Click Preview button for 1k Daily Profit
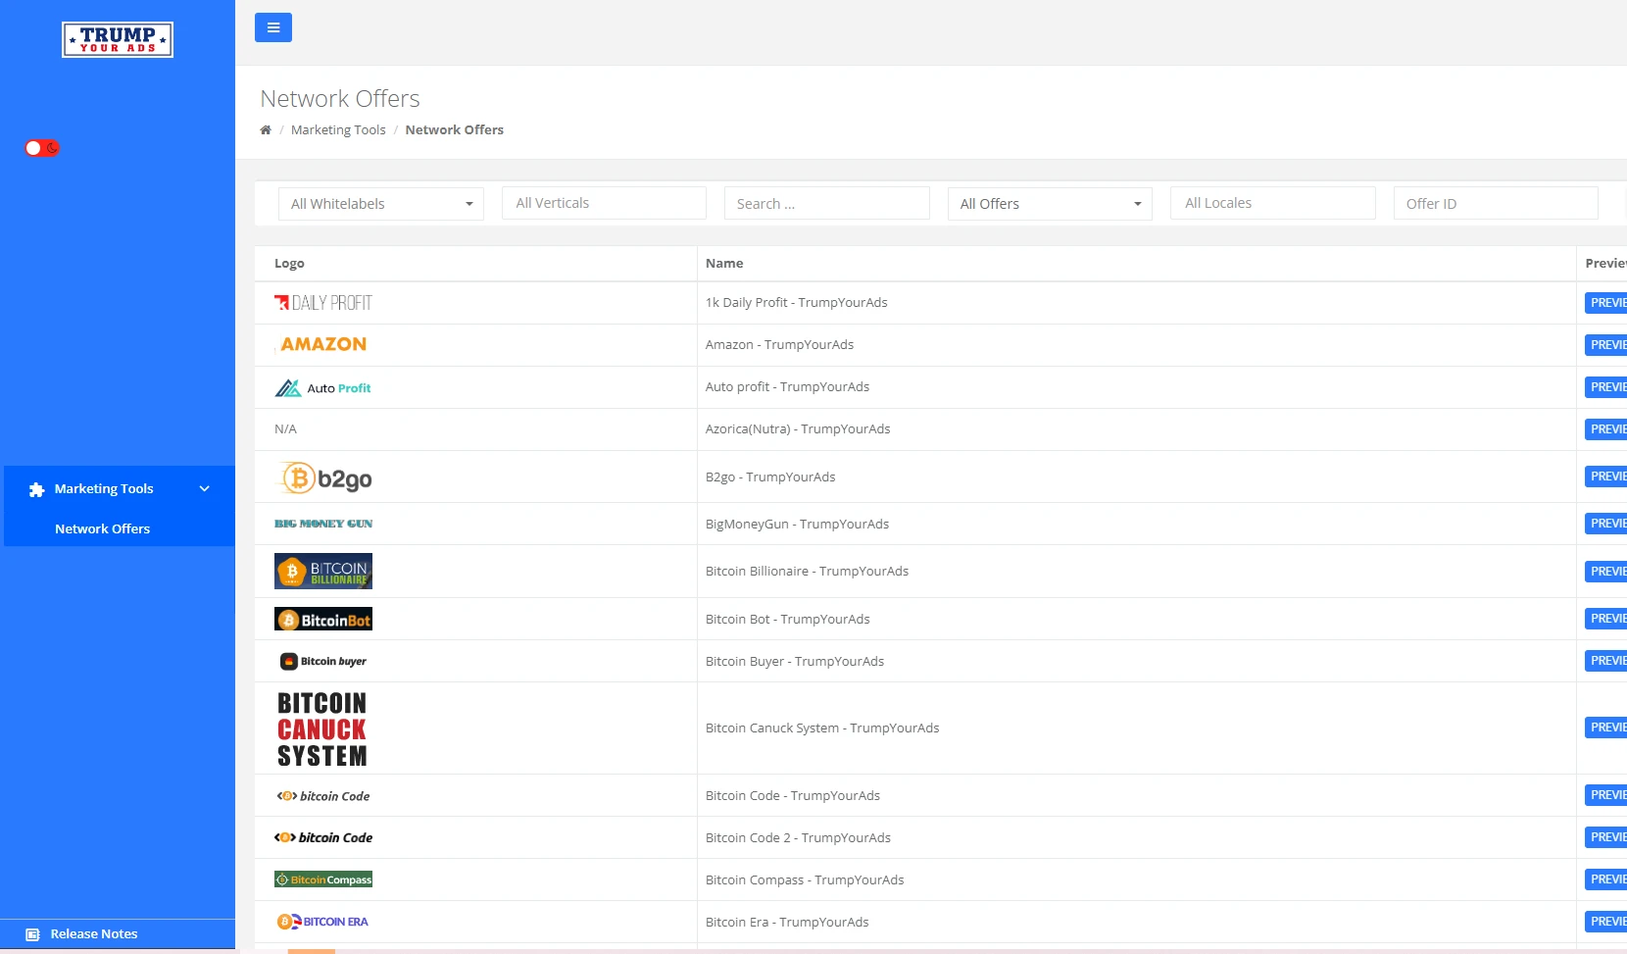The height and width of the screenshot is (954, 1627). click(x=1607, y=303)
